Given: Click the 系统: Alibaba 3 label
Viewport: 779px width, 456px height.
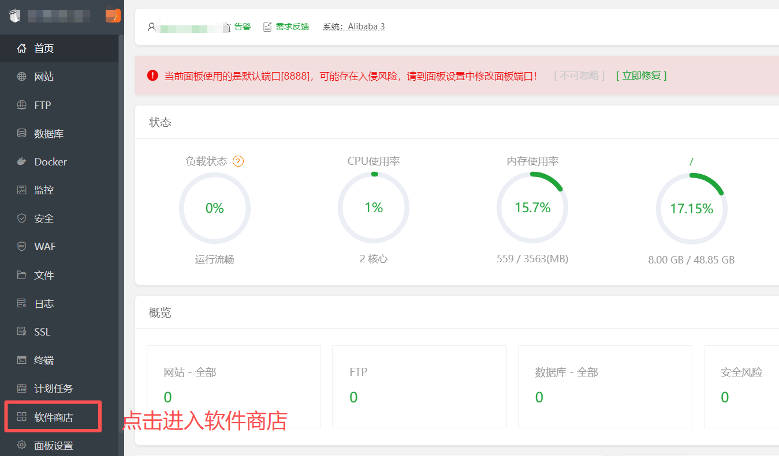Looking at the screenshot, I should pyautogui.click(x=353, y=27).
